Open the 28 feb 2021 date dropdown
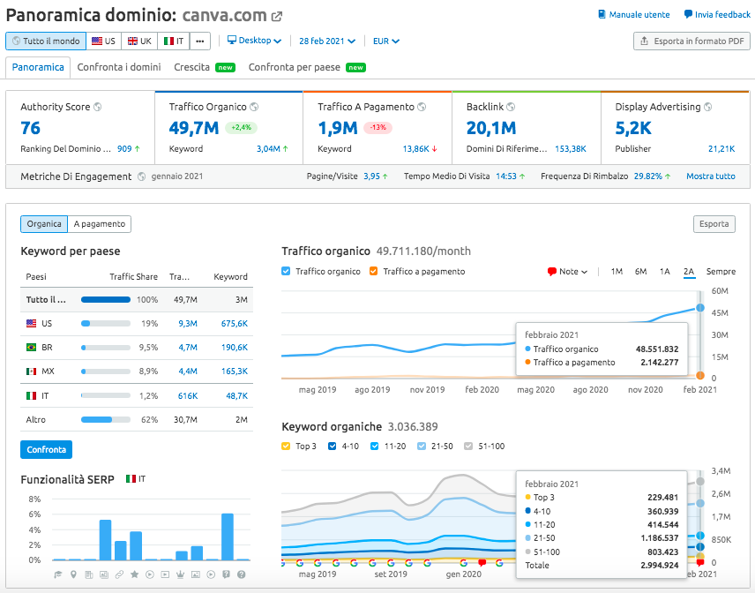This screenshot has height=593, width=755. click(x=327, y=41)
